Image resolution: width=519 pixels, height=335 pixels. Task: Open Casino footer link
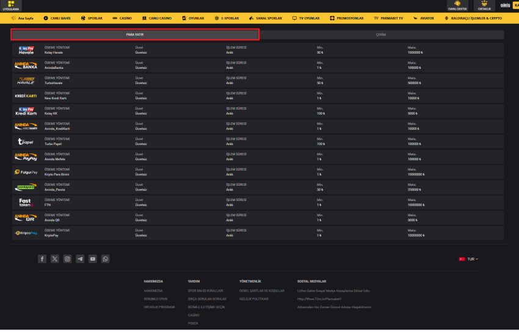(194, 315)
